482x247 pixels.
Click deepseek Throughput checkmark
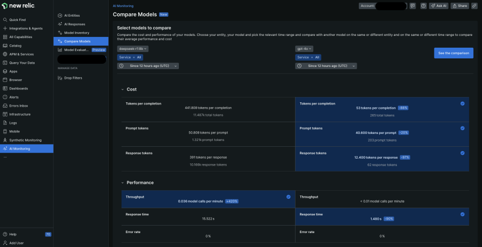[x=288, y=197]
